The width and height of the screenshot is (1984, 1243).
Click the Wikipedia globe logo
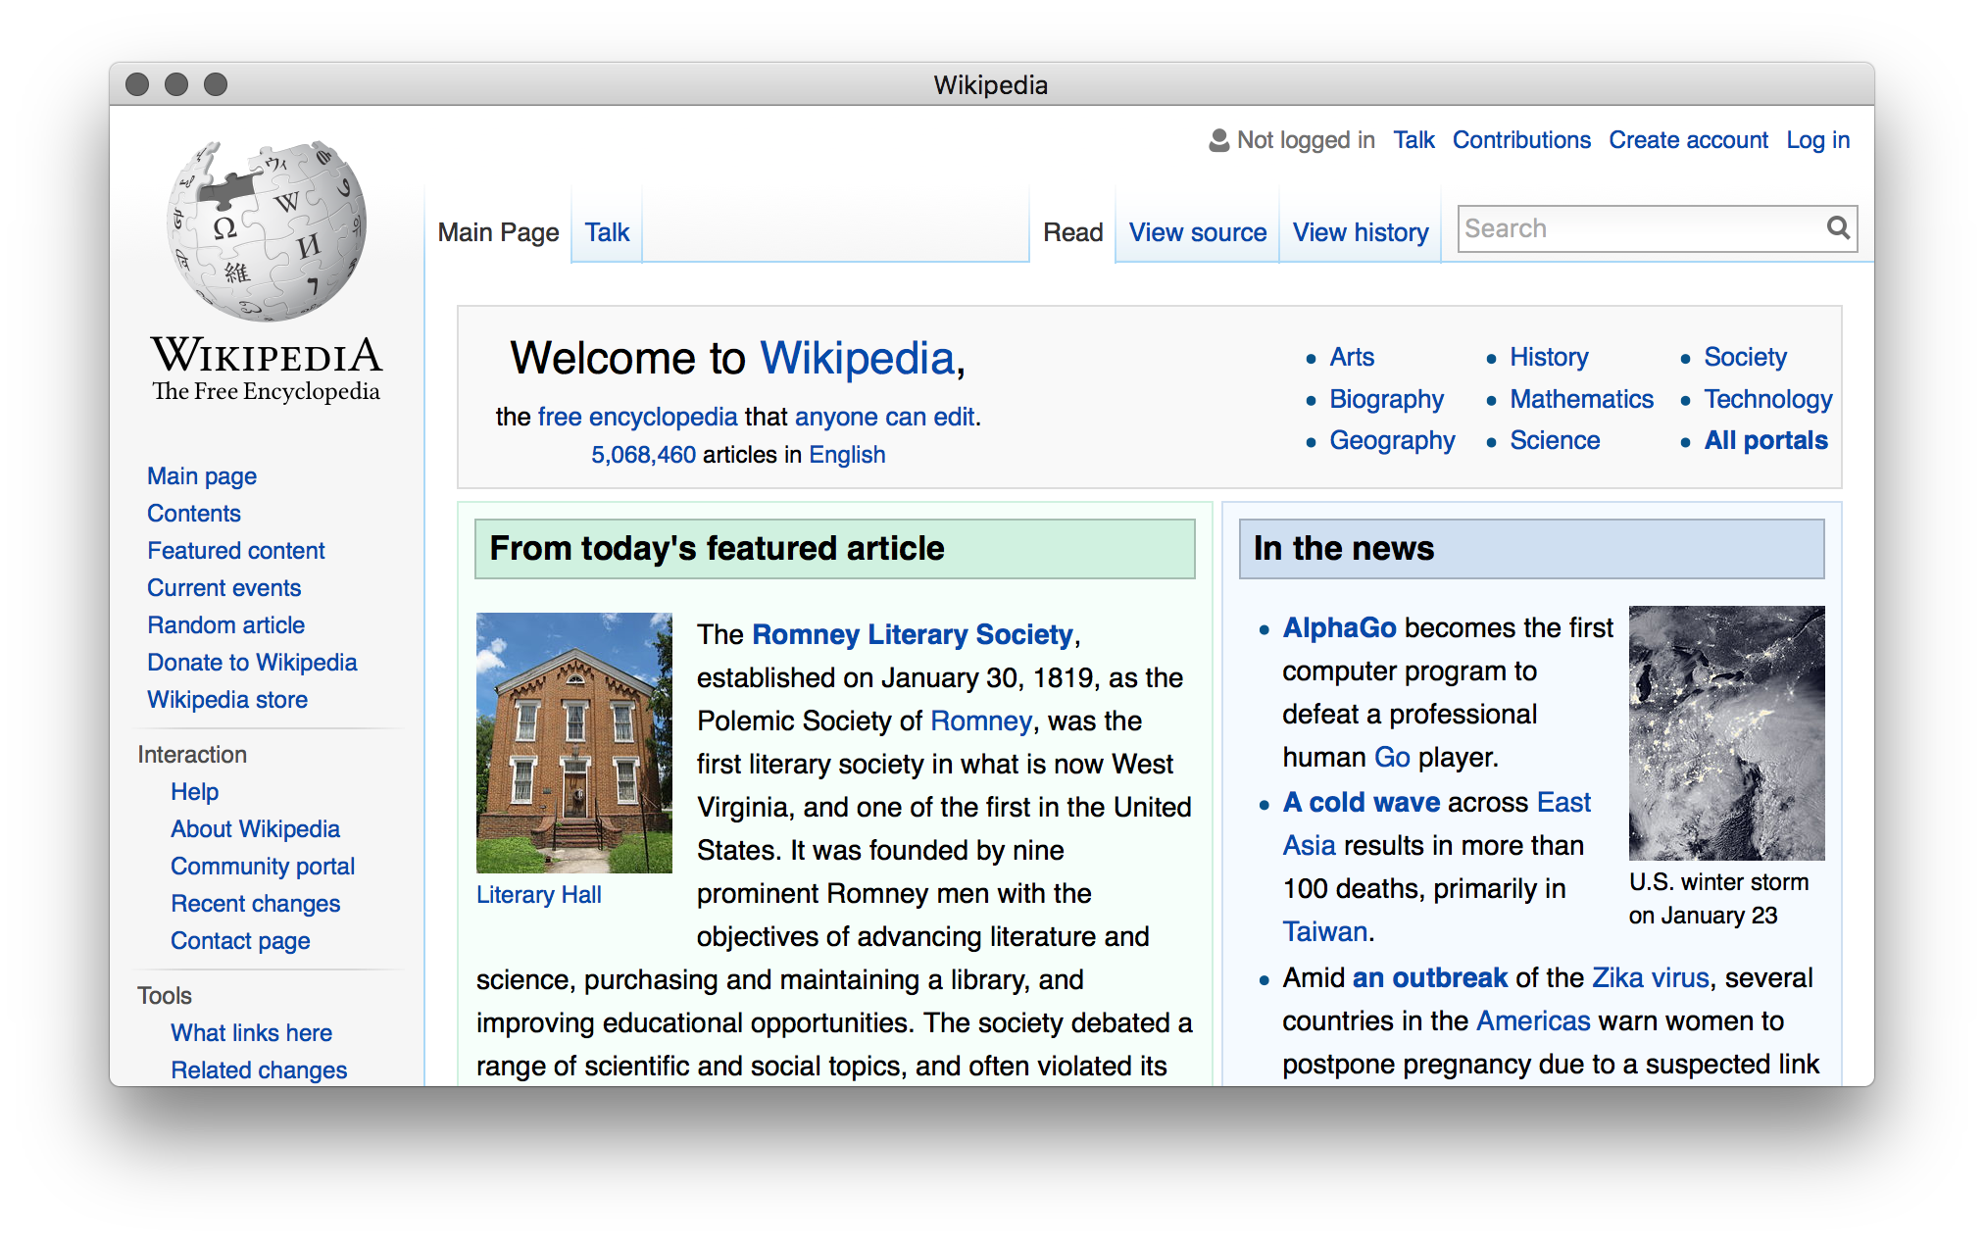tap(267, 231)
